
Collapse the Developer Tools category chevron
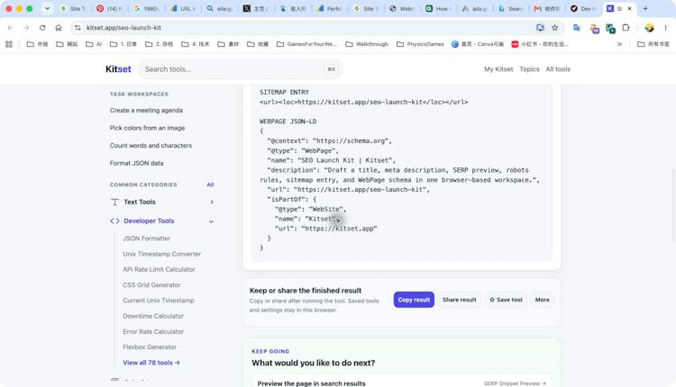211,221
